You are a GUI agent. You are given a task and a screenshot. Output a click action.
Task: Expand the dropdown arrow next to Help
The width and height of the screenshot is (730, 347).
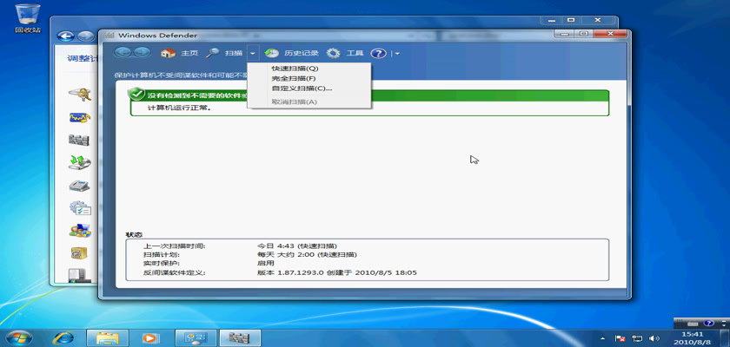click(396, 53)
